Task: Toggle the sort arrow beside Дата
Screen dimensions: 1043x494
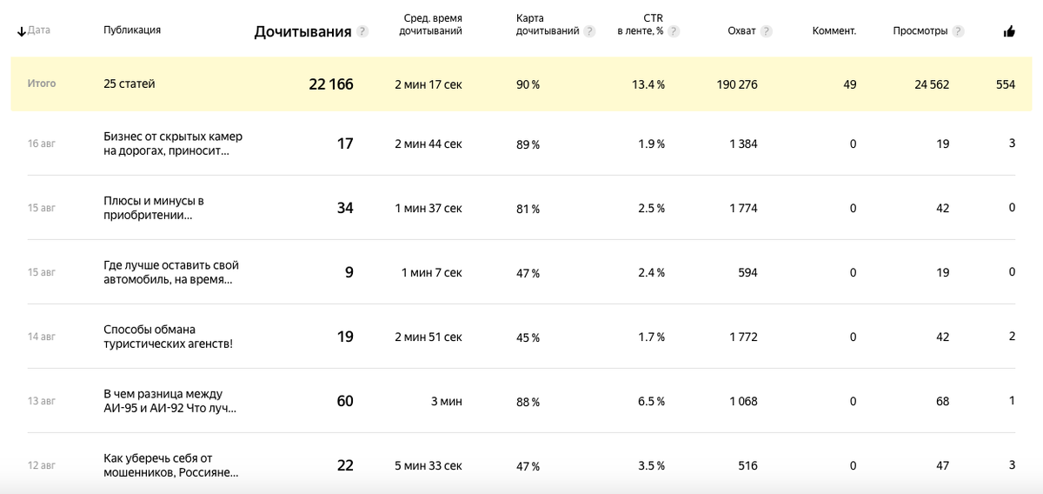Action: pyautogui.click(x=21, y=31)
